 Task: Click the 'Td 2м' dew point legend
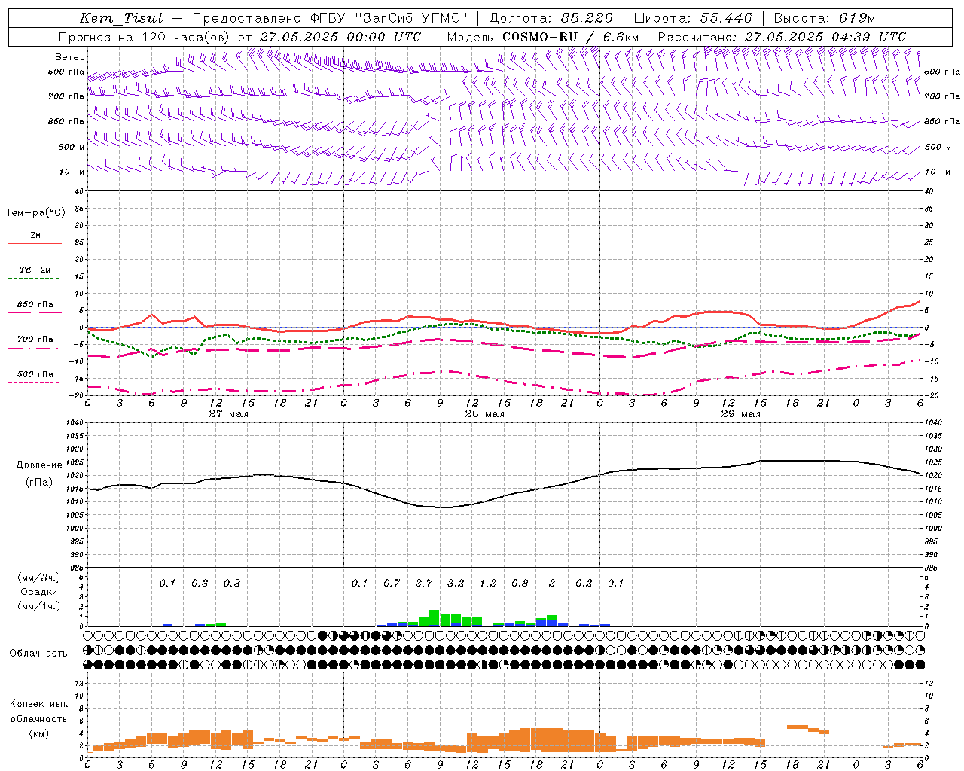(x=35, y=270)
